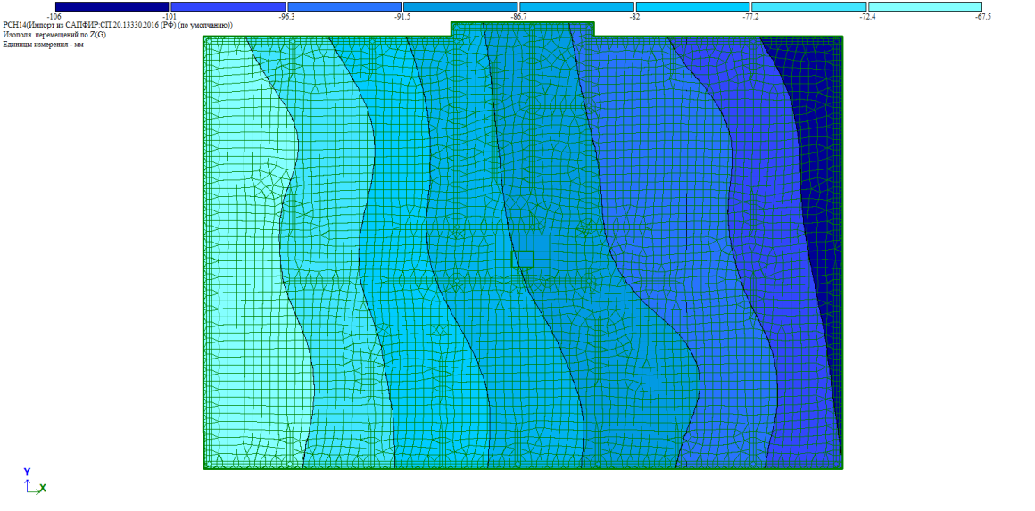Select darkest navy legend swatch starting at -106
This screenshot has height=511, width=1035.
pos(112,6)
